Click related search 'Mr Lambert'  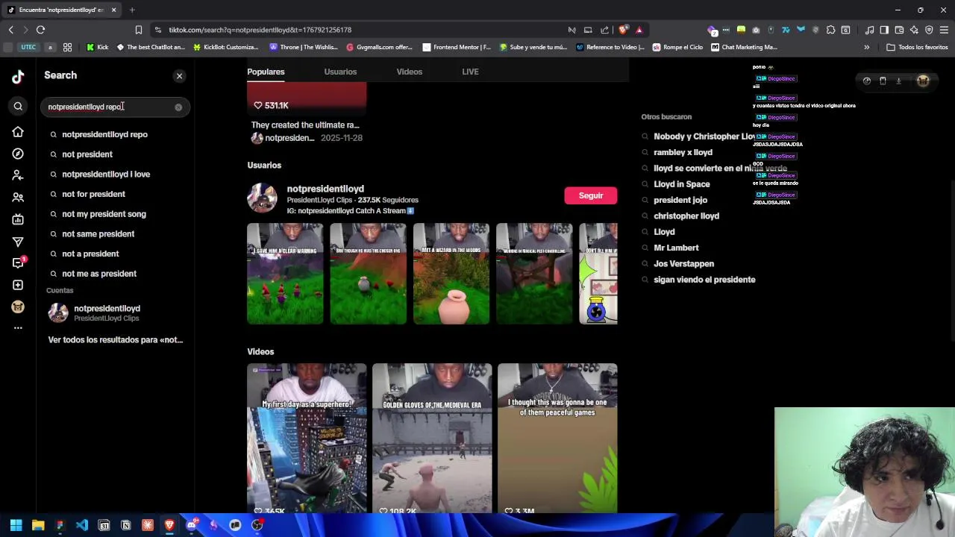[x=676, y=248]
